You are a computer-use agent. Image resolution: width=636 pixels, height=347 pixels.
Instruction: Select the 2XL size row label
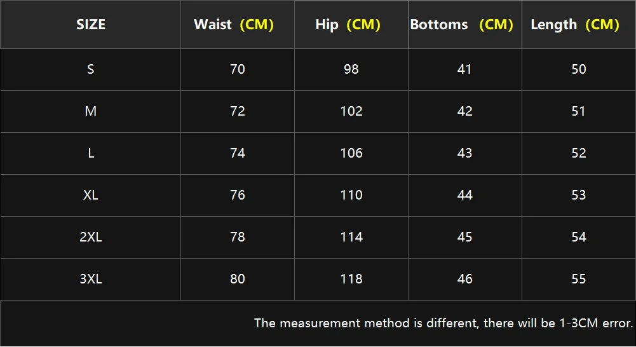point(91,237)
